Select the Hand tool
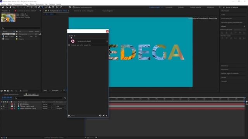This screenshot has width=248, height=139. coord(10,7)
